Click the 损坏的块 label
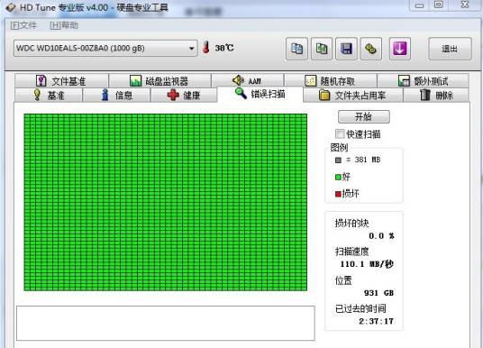This screenshot has width=483, height=348. coord(351,223)
